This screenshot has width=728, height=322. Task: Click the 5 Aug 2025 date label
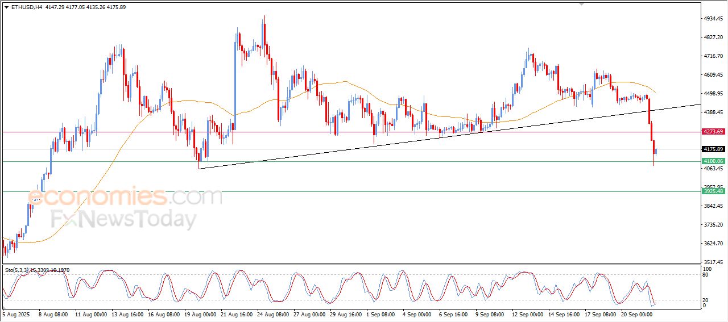pos(17,313)
